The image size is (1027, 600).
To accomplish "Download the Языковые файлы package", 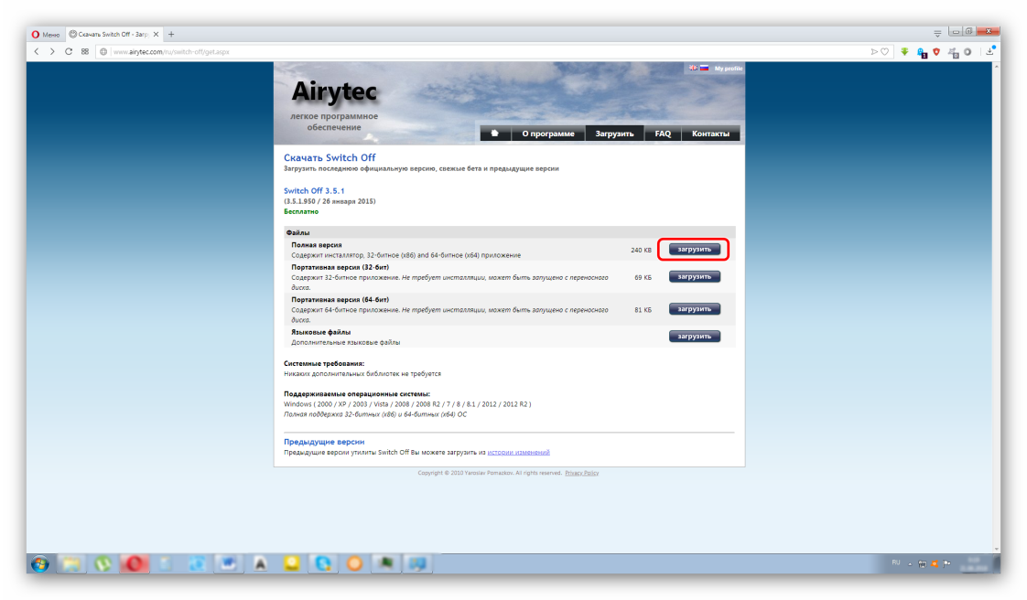I will coord(694,337).
